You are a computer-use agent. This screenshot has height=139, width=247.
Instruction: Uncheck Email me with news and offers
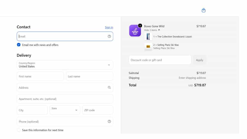click(18, 45)
